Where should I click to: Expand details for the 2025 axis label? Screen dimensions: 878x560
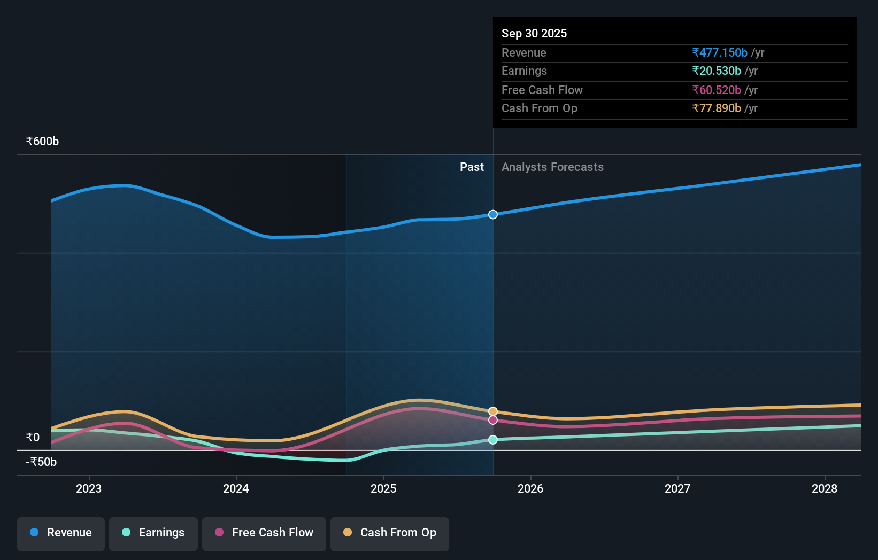pyautogui.click(x=383, y=488)
